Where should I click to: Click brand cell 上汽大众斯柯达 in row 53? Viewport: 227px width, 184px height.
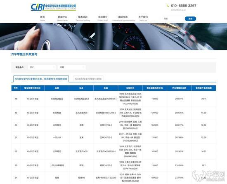click(57, 165)
